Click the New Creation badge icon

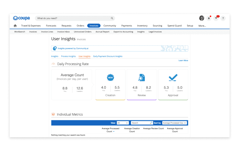click(x=110, y=77)
